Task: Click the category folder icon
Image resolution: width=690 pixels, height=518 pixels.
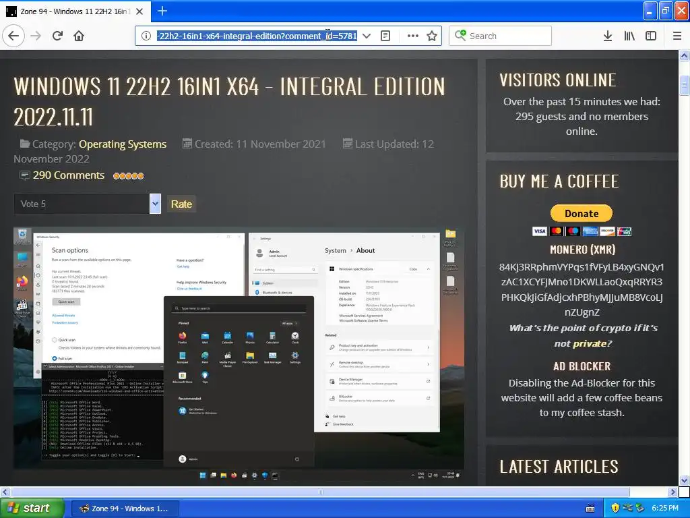Action: pos(25,144)
